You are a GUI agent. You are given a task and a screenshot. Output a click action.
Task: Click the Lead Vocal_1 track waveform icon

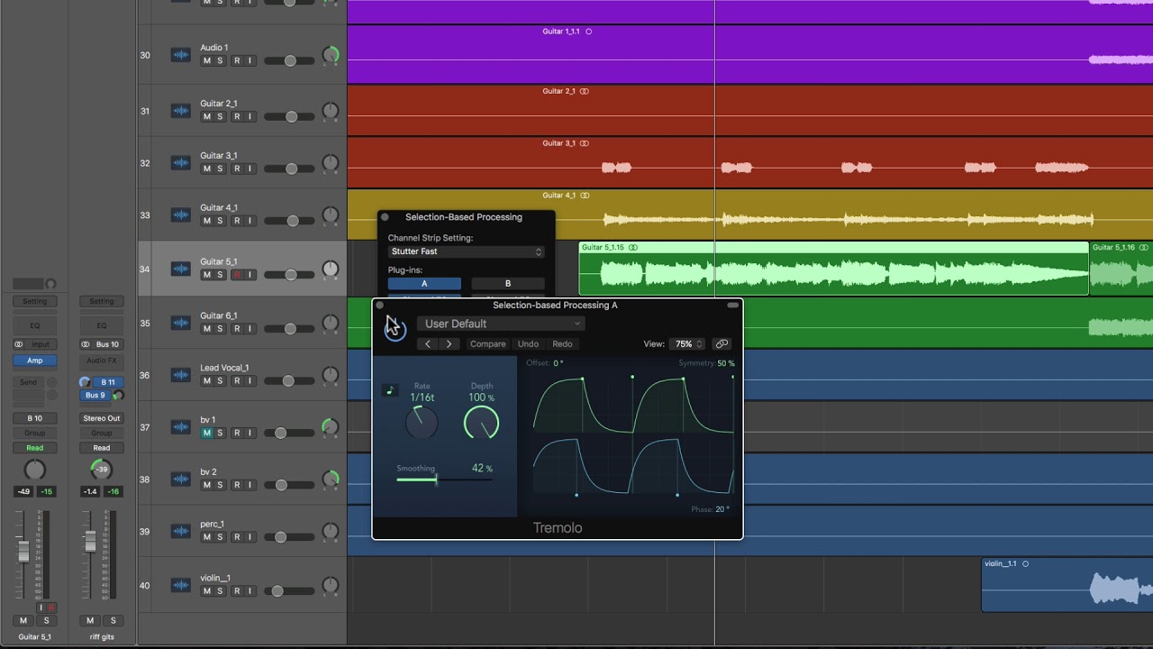[x=181, y=375]
